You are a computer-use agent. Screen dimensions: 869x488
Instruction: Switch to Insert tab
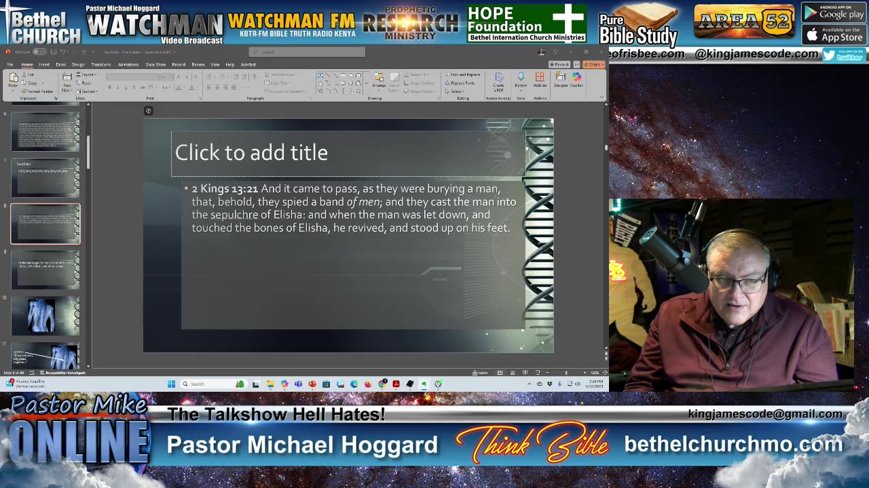click(44, 64)
